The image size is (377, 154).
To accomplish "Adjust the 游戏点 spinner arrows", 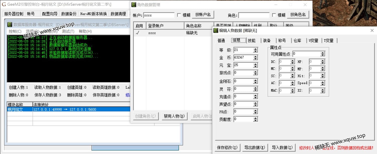I will coord(256,73).
